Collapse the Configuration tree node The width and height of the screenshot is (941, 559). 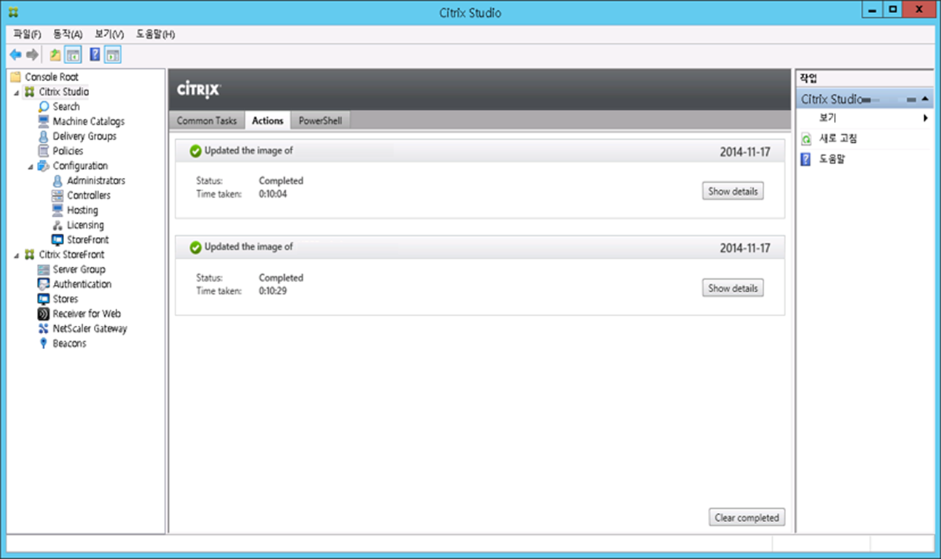click(x=31, y=166)
